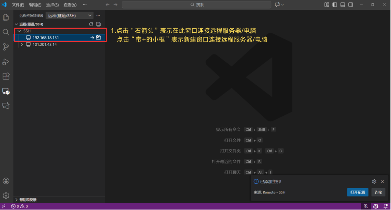Show errors and warnings count
391x210 pixels.
[20, 207]
